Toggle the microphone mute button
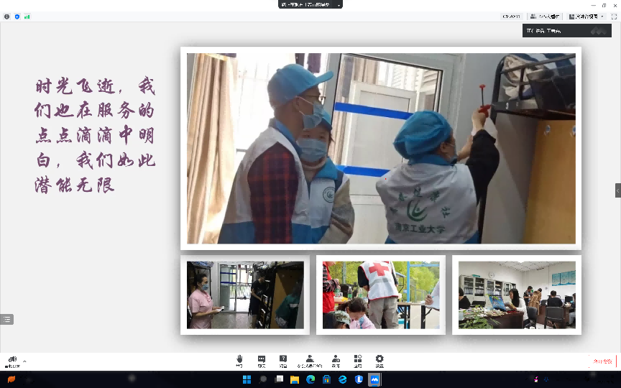The image size is (621, 388). tap(12, 361)
